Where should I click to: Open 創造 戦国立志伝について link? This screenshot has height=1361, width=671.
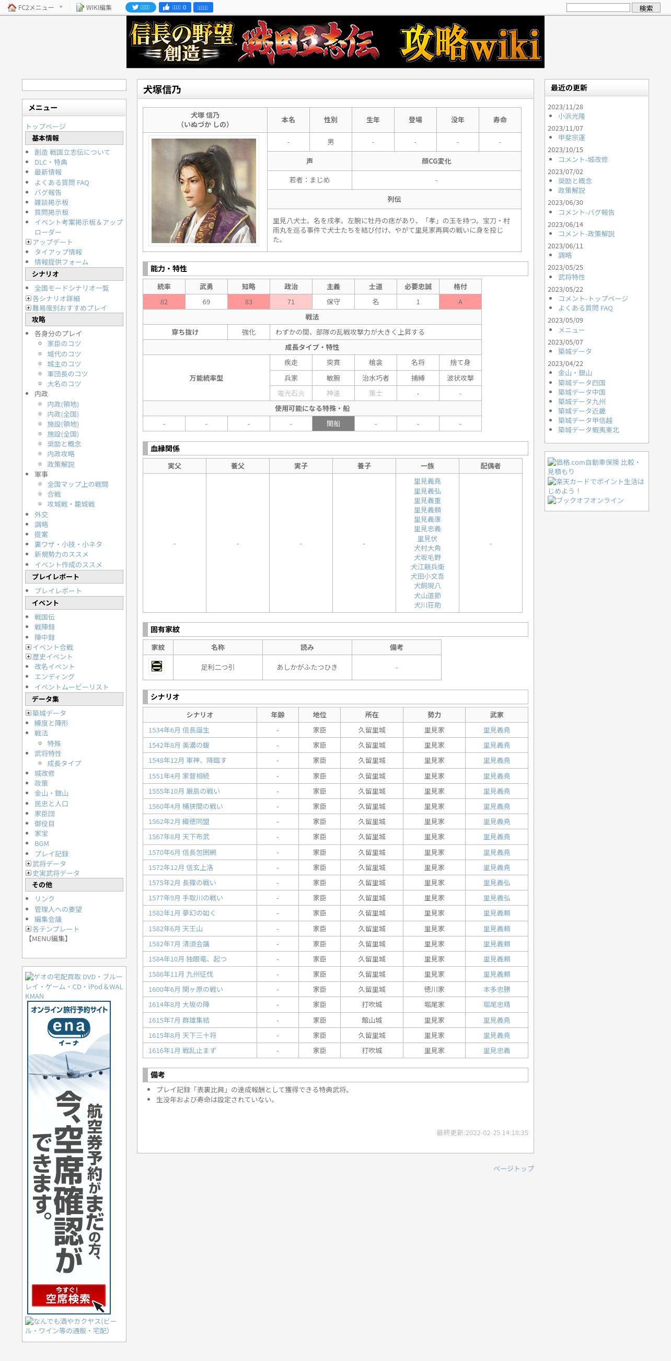(x=72, y=152)
